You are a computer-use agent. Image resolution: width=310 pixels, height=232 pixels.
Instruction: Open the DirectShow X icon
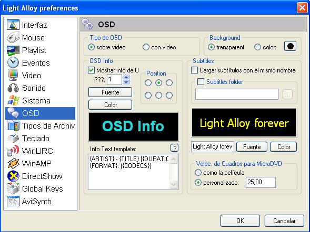pos(13,176)
